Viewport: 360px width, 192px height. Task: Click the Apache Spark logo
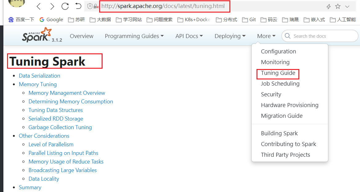(x=37, y=35)
